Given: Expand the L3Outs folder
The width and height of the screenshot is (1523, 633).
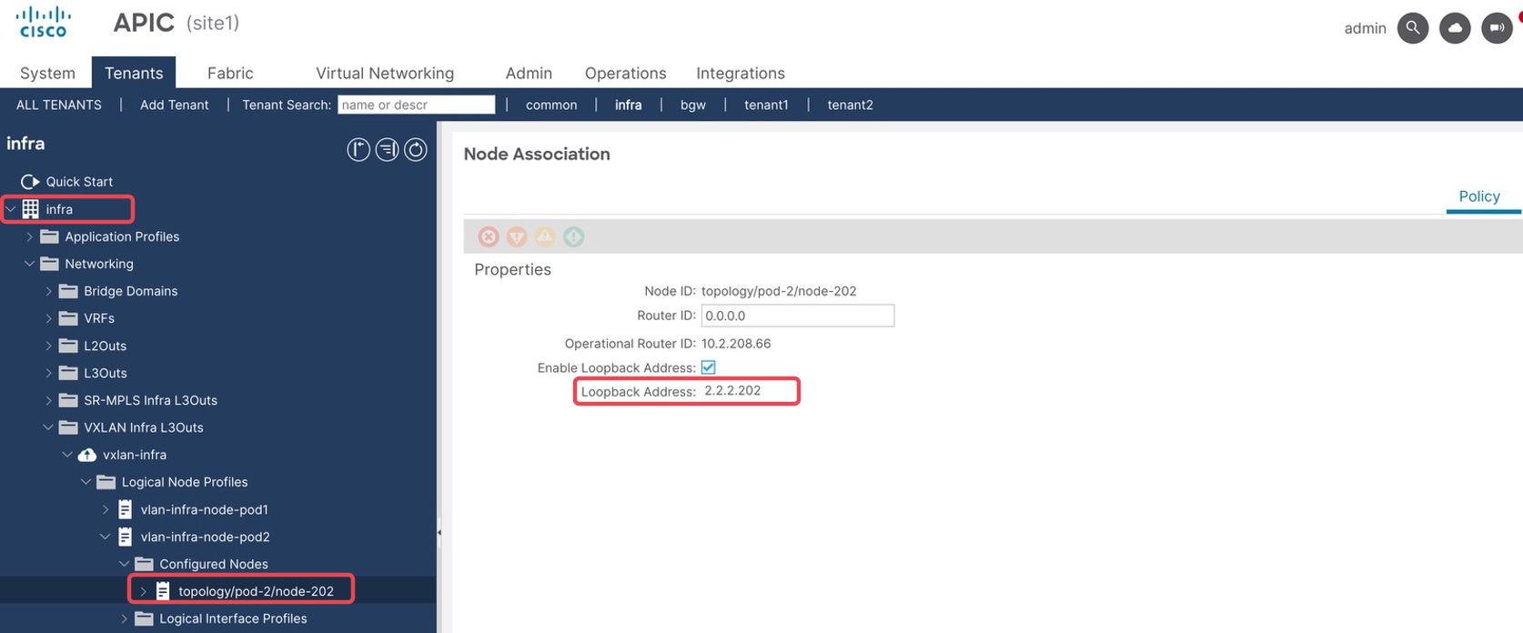Looking at the screenshot, I should [x=48, y=373].
